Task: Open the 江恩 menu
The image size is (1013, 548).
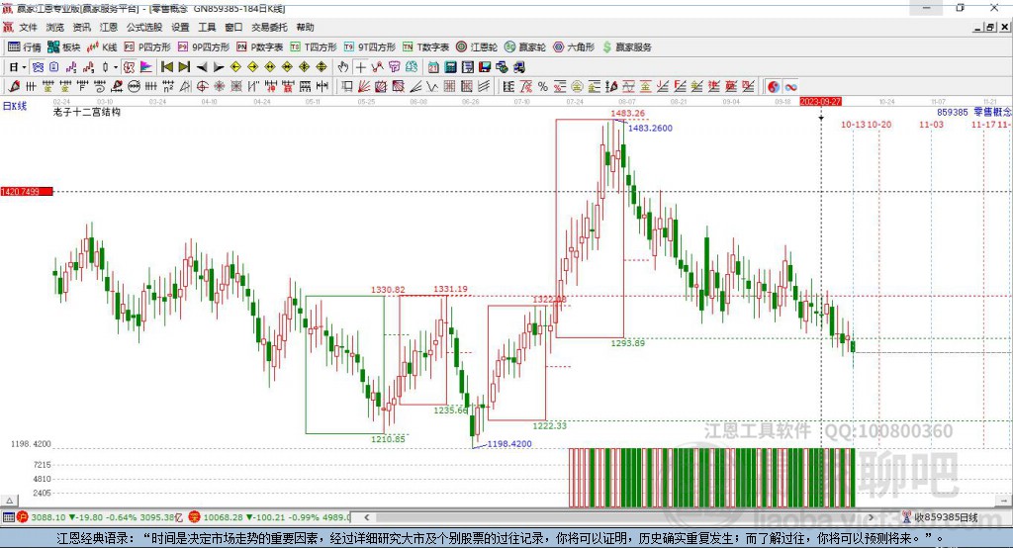Action: 109,27
